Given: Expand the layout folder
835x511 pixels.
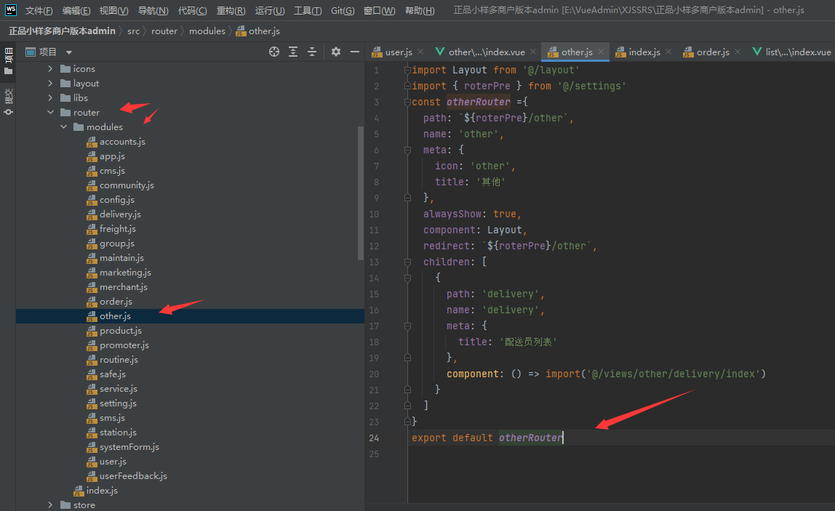Looking at the screenshot, I should [50, 83].
